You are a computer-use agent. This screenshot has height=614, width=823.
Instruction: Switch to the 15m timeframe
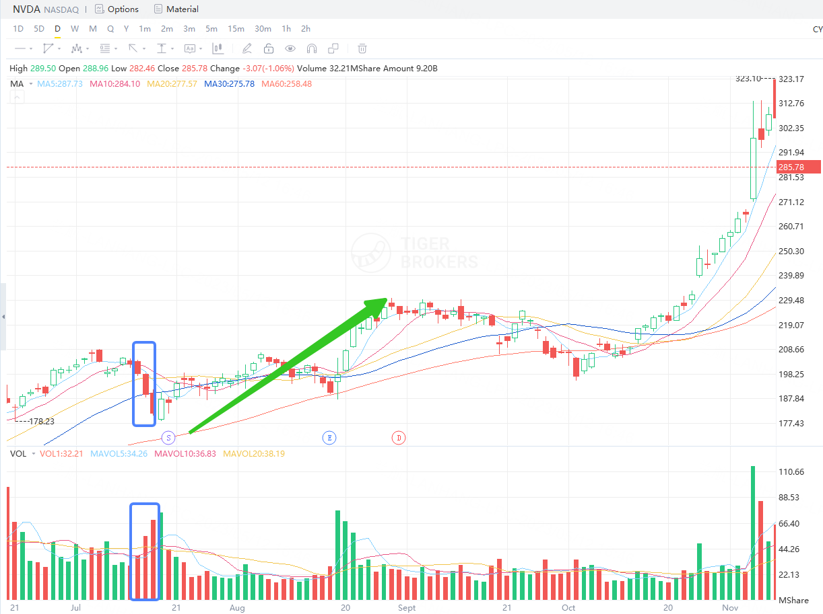(x=236, y=28)
